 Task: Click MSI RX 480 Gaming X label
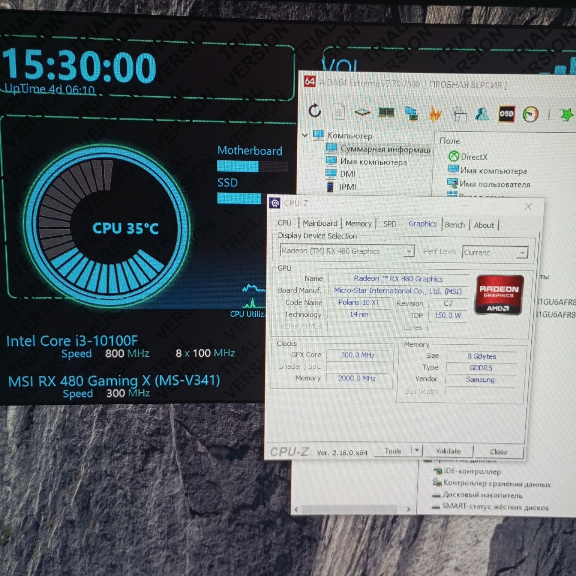(114, 381)
